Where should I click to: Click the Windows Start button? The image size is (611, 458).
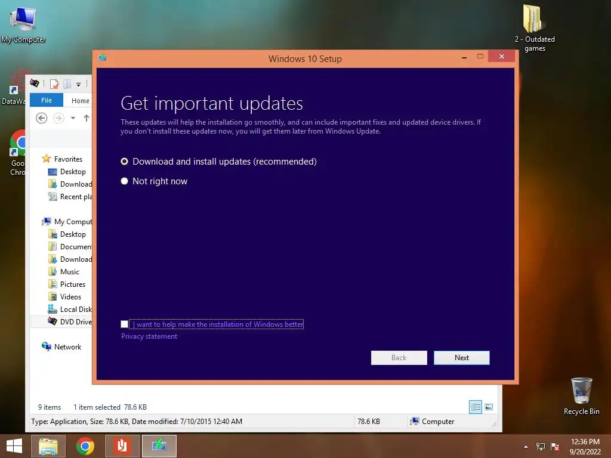14,446
